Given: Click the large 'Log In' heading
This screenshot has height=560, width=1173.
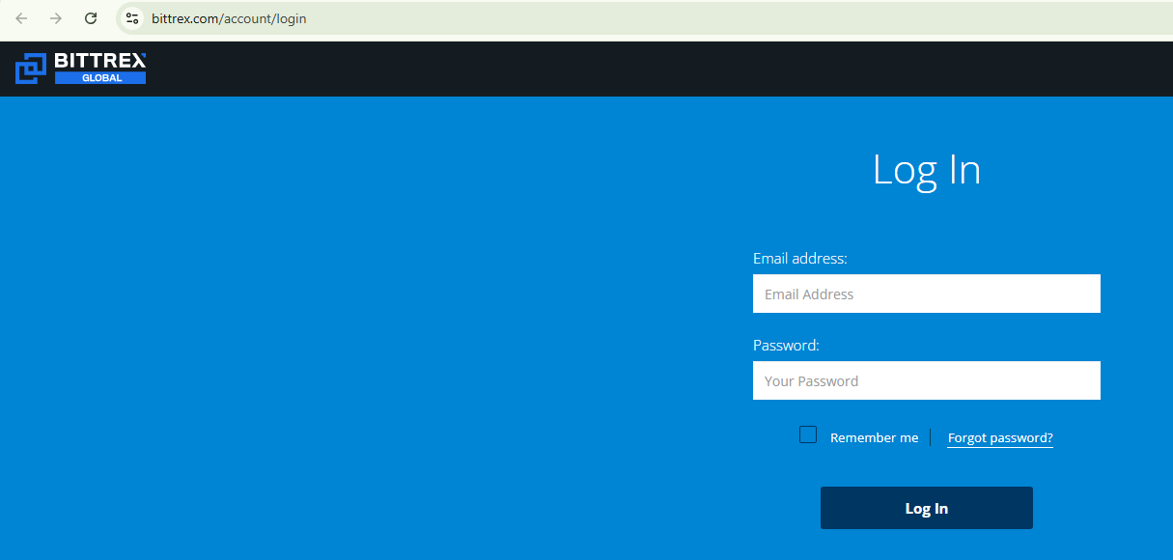Looking at the screenshot, I should [926, 170].
